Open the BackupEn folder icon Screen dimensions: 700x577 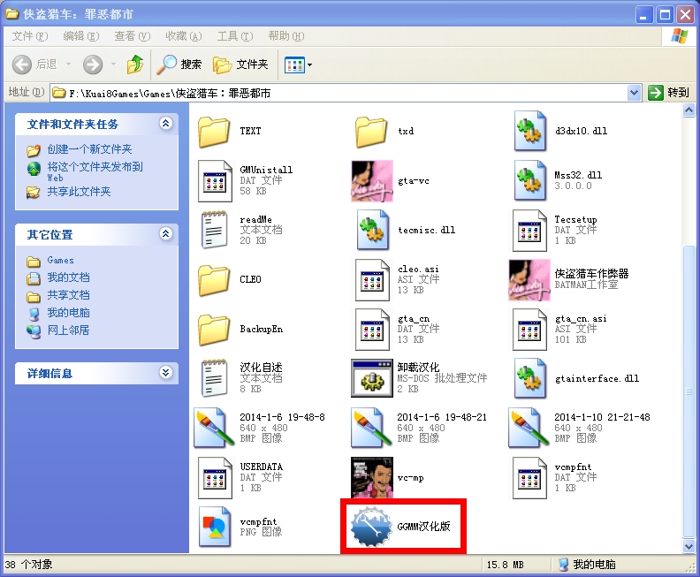click(x=214, y=330)
